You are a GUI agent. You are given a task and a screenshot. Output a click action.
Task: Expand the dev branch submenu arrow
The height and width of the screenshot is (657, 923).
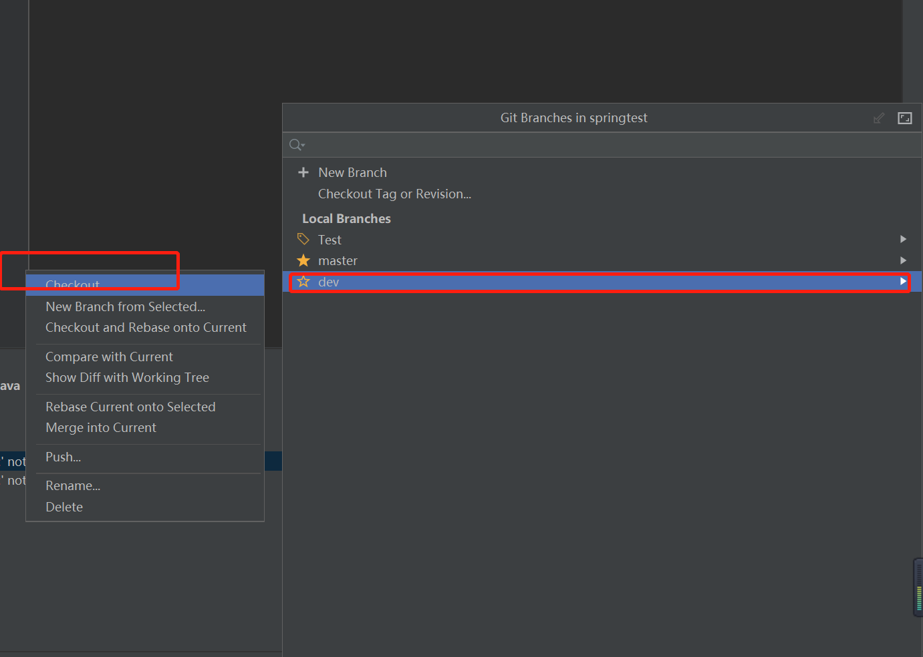[903, 282]
